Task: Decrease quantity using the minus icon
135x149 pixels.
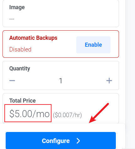Action: 12,81
